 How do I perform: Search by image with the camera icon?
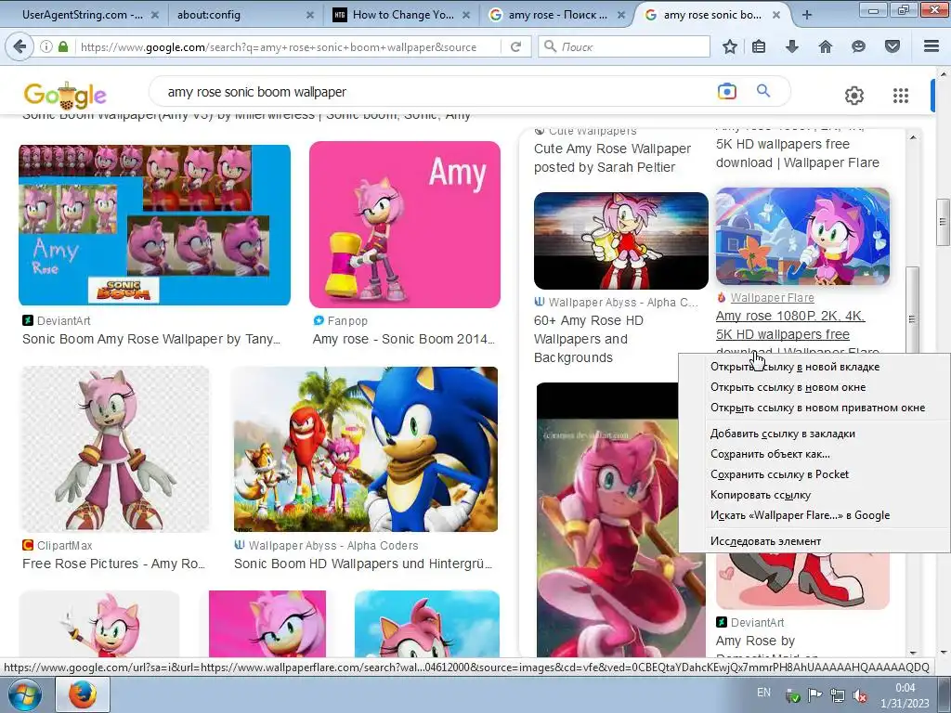tap(726, 92)
